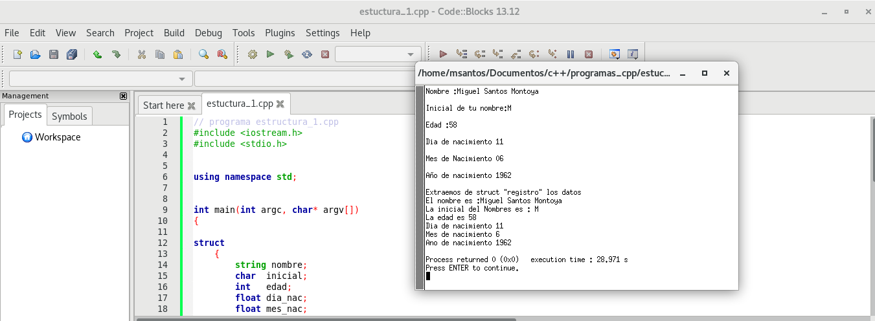This screenshot has height=321, width=875.
Task: Open the left code completion scope dropdown
Action: (181, 79)
